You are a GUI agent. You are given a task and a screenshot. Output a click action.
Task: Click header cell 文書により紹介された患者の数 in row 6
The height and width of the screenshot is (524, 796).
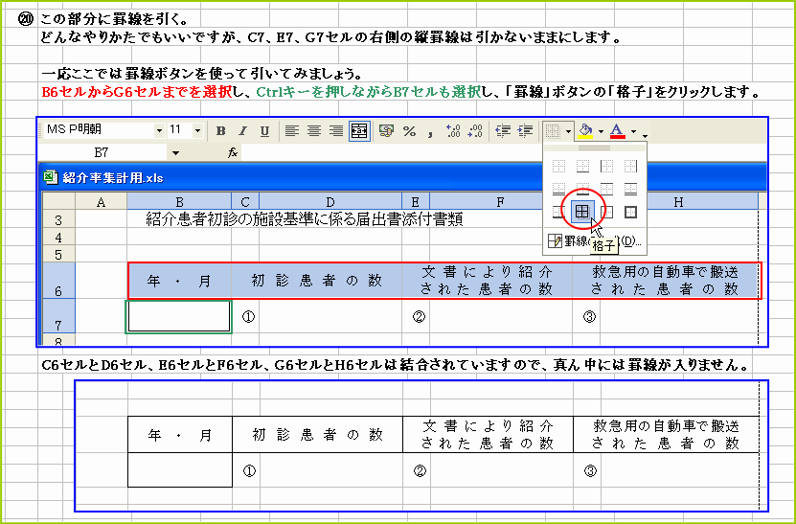point(488,281)
